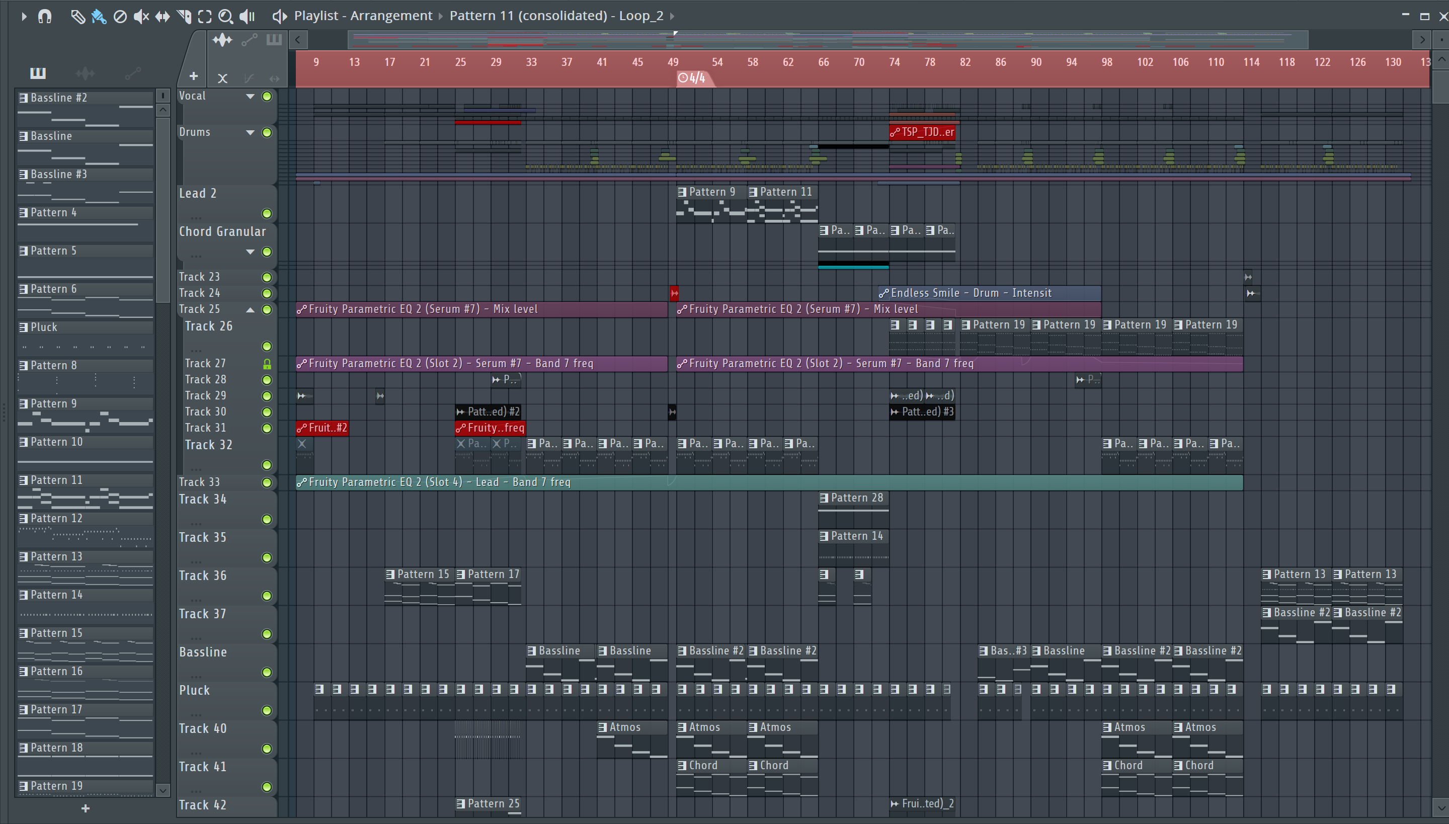Select the Delete tool

(119, 17)
